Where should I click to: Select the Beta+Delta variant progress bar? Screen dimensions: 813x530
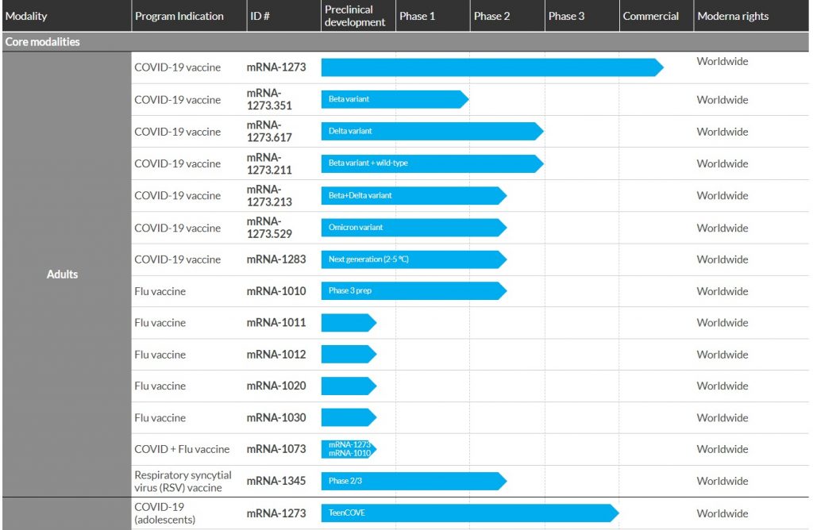coord(414,196)
